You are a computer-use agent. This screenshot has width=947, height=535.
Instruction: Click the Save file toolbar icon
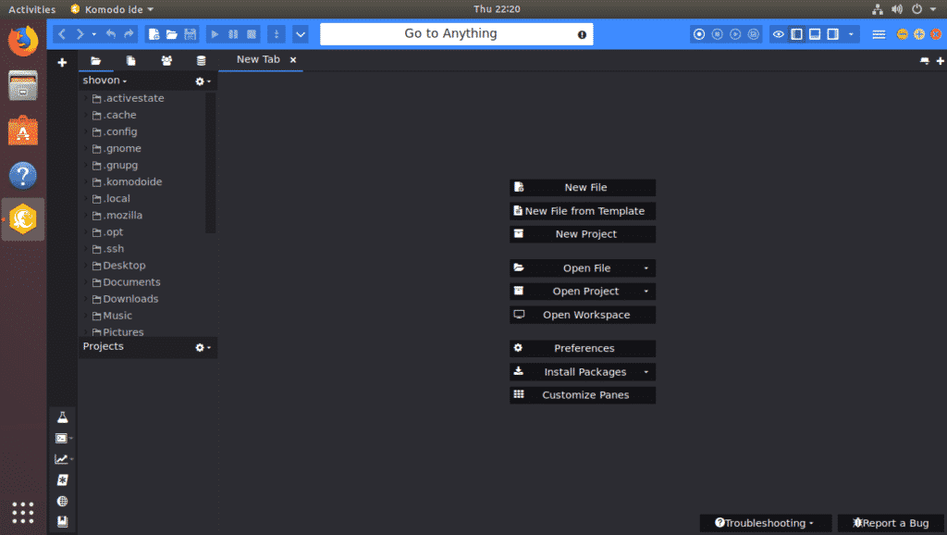[191, 34]
